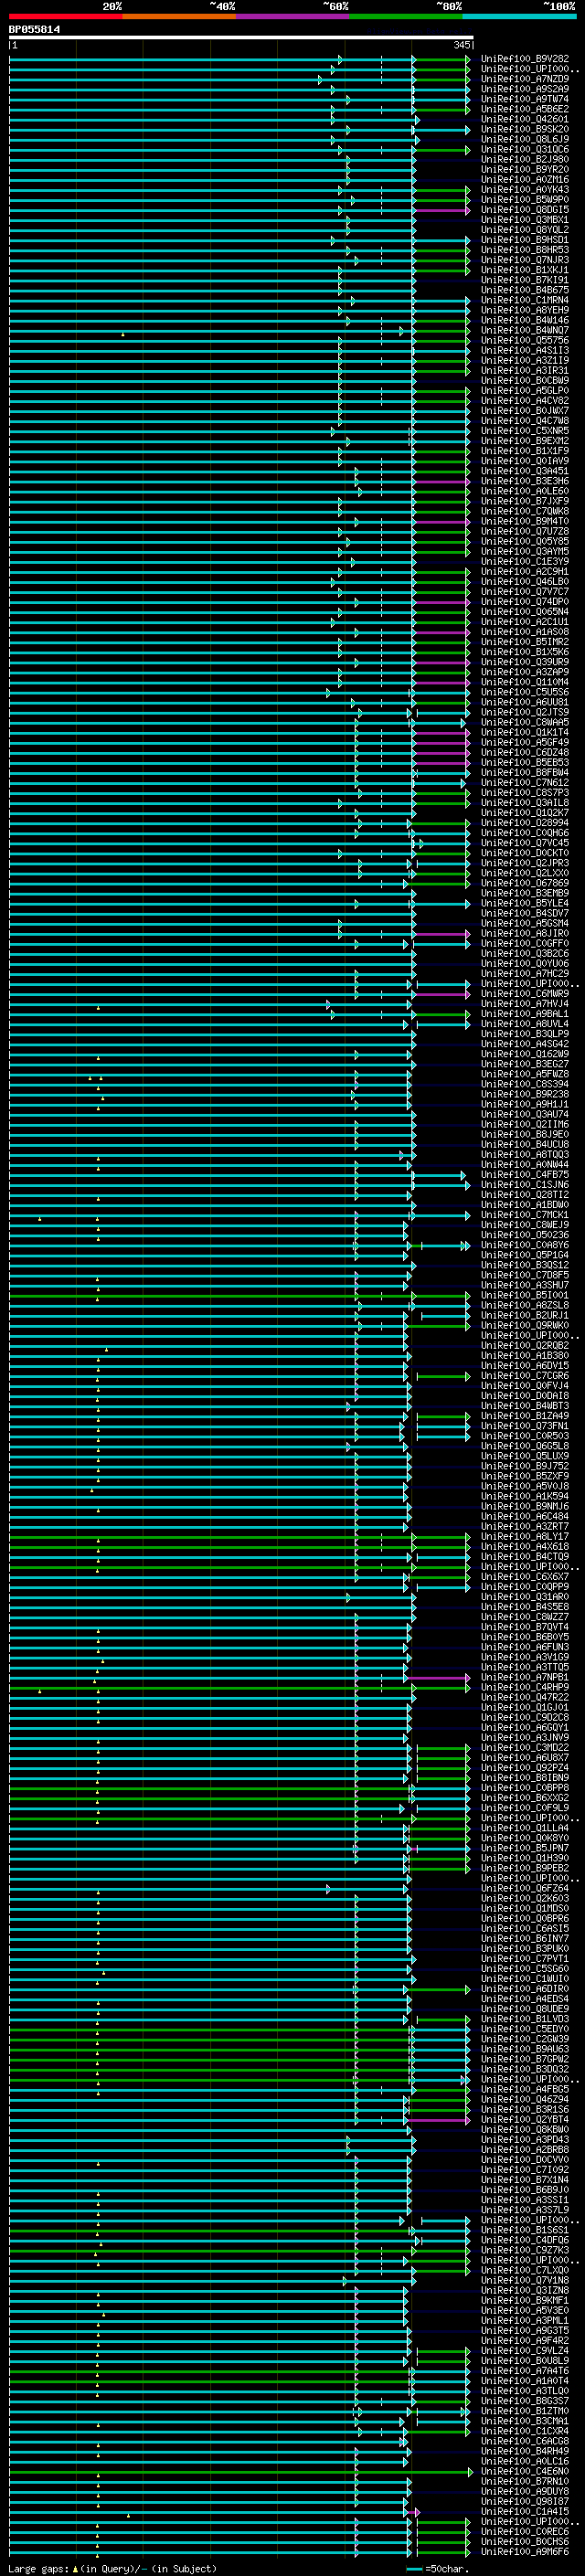Select the BP055814 query label
This screenshot has height=2576, width=585.
tap(34, 30)
